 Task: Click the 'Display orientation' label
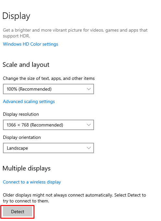(x=22, y=137)
